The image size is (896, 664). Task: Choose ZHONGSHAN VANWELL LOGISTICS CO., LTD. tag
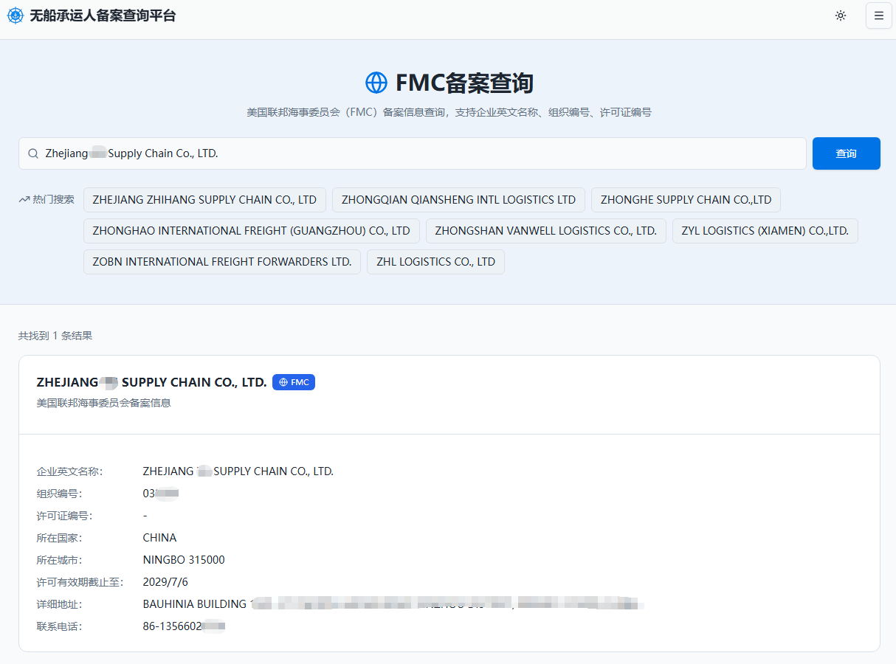[x=546, y=231]
